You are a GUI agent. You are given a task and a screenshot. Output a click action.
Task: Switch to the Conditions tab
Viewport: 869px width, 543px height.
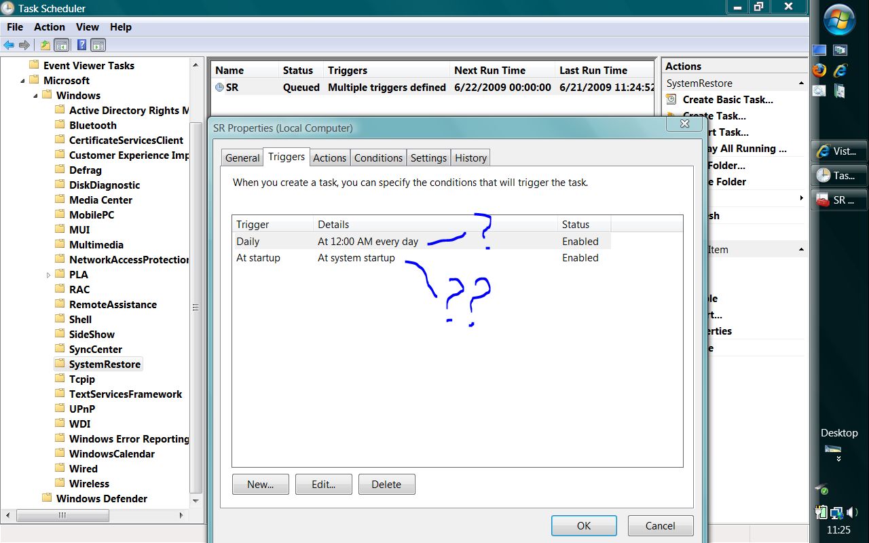coord(378,157)
